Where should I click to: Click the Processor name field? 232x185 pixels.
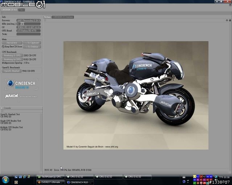point(28,20)
